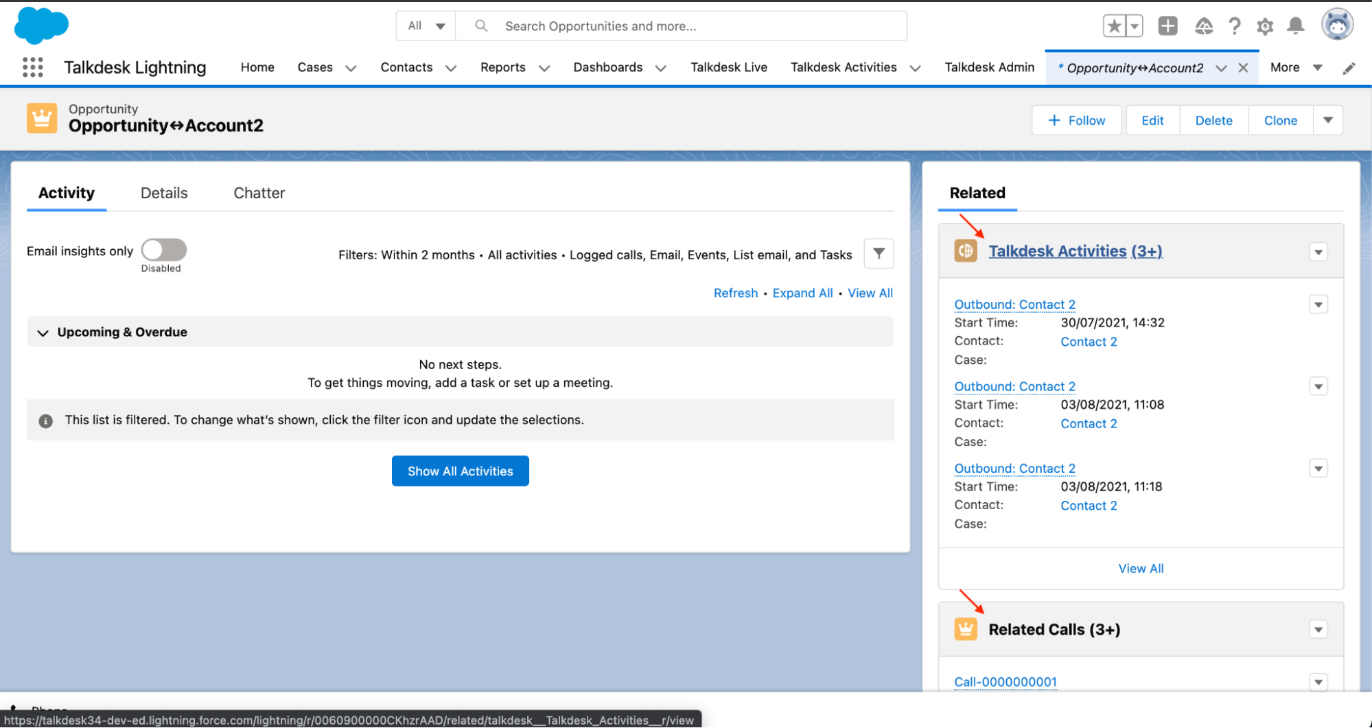Click the info icon in filtered notice
Image resolution: width=1372 pixels, height=728 pixels.
(x=46, y=421)
